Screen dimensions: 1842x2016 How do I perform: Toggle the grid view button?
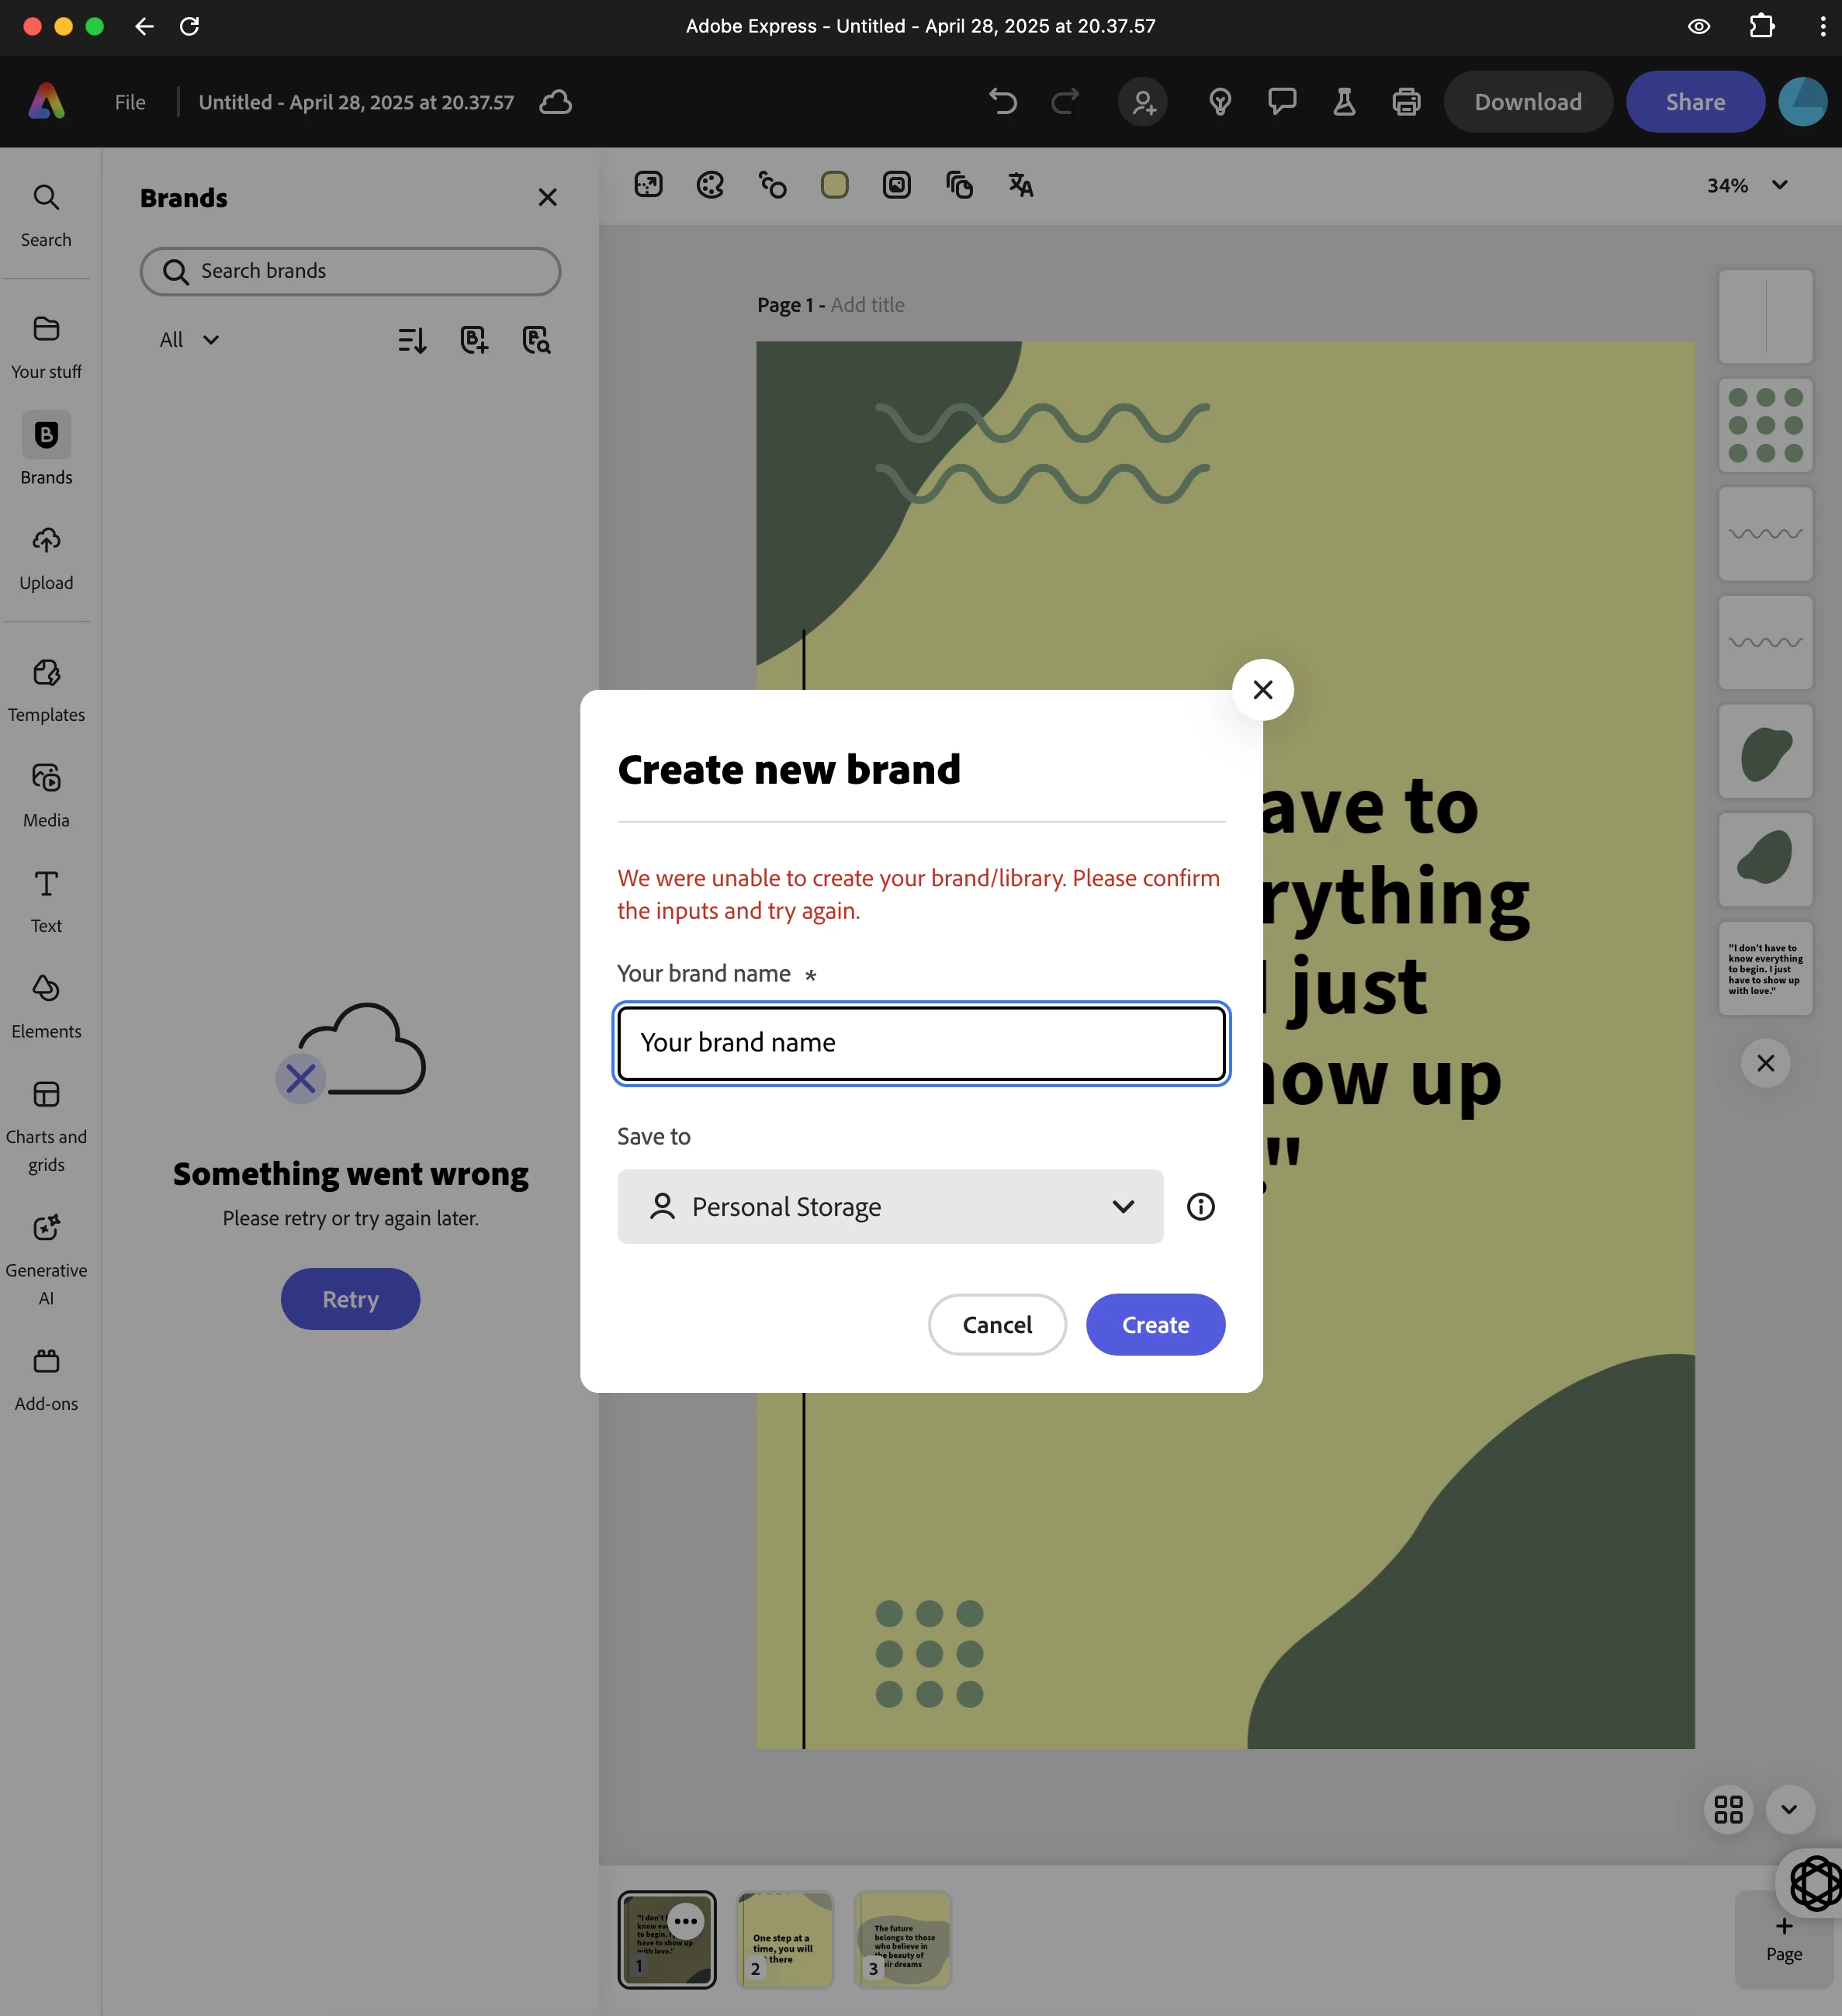click(x=1728, y=1810)
